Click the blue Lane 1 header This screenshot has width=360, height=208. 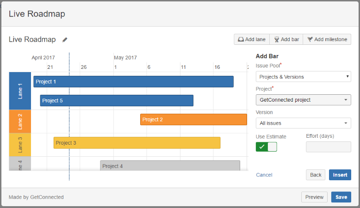[20, 91]
